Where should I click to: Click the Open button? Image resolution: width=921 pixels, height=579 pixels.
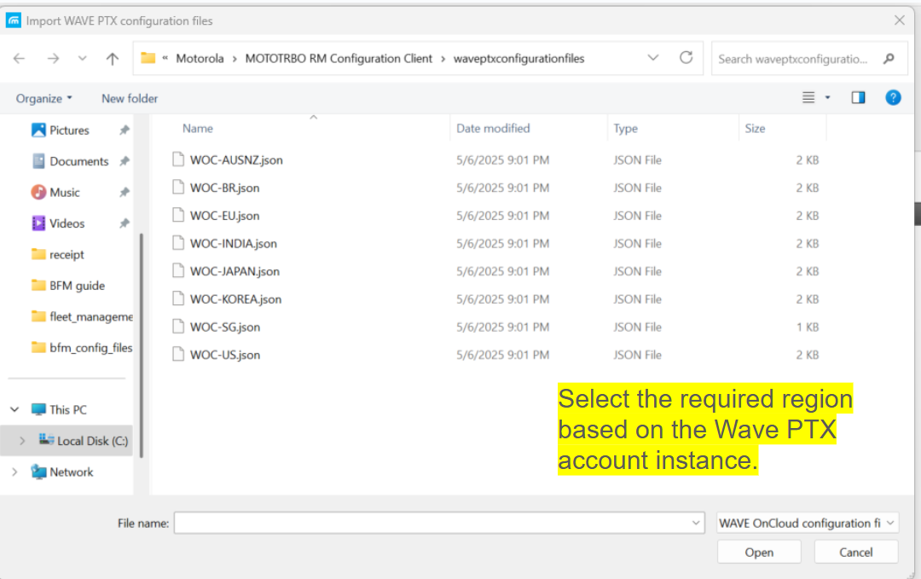pos(759,552)
